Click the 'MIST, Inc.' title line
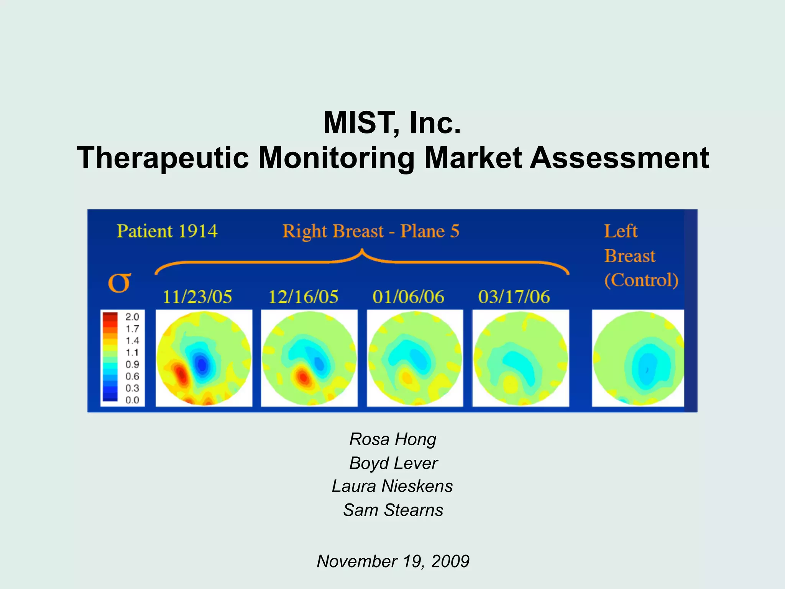Image resolution: width=785 pixels, height=589 pixels. [392, 123]
